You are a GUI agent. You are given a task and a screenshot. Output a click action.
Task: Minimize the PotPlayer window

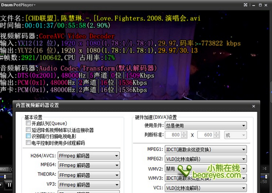pyautogui.click(x=253, y=5)
